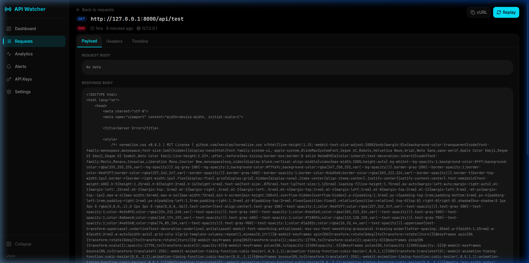Click the No data request body box
Screen dimensions: 529x263
[297, 67]
